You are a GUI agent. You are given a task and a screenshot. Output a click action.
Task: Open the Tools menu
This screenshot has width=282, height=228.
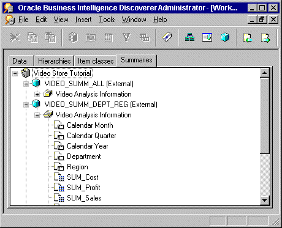point(107,20)
